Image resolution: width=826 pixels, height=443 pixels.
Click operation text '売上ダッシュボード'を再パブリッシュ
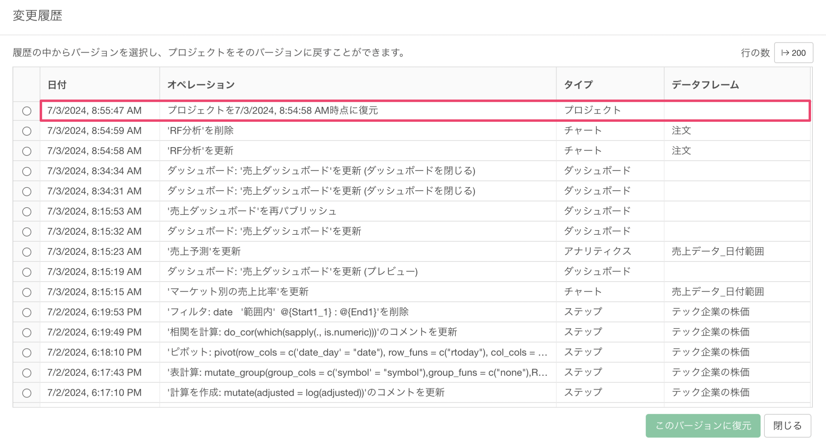point(252,211)
